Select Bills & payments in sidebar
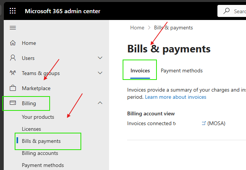The width and height of the screenshot is (246, 170). click(41, 141)
